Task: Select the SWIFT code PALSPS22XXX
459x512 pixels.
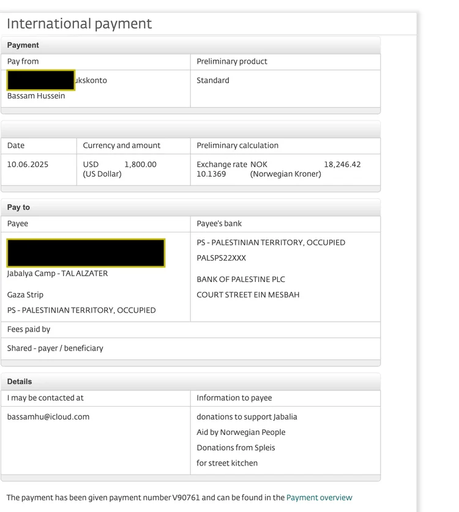Action: click(221, 258)
